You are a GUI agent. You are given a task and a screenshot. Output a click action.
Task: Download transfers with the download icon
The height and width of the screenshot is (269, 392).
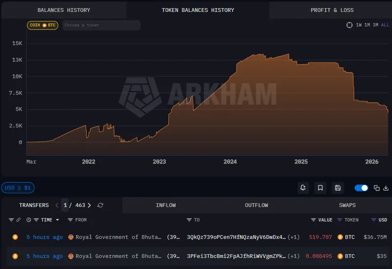tap(386, 188)
